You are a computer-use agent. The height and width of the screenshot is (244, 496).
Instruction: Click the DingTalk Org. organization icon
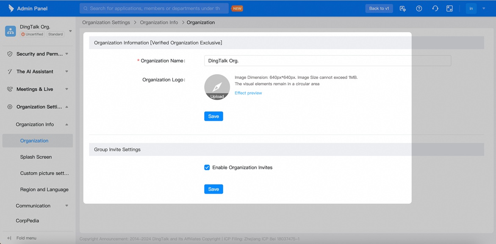(x=11, y=31)
